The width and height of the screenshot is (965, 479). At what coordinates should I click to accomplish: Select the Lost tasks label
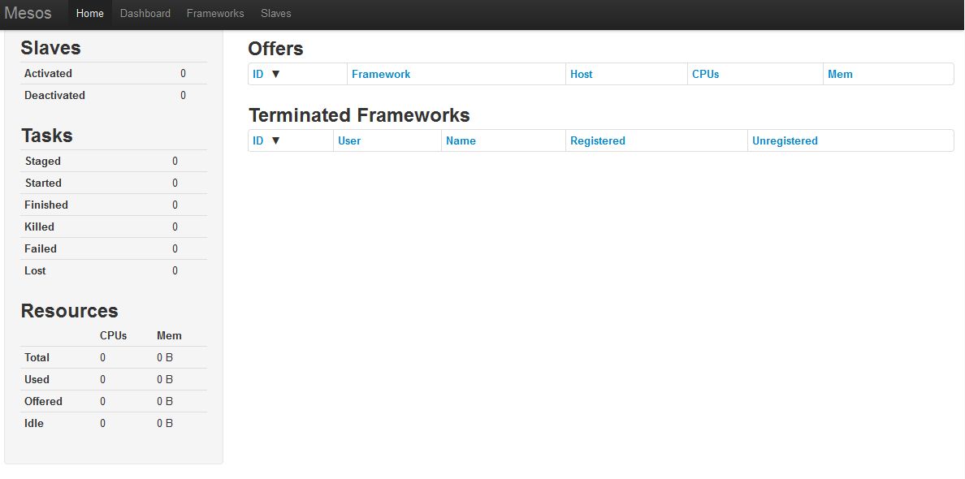[35, 270]
